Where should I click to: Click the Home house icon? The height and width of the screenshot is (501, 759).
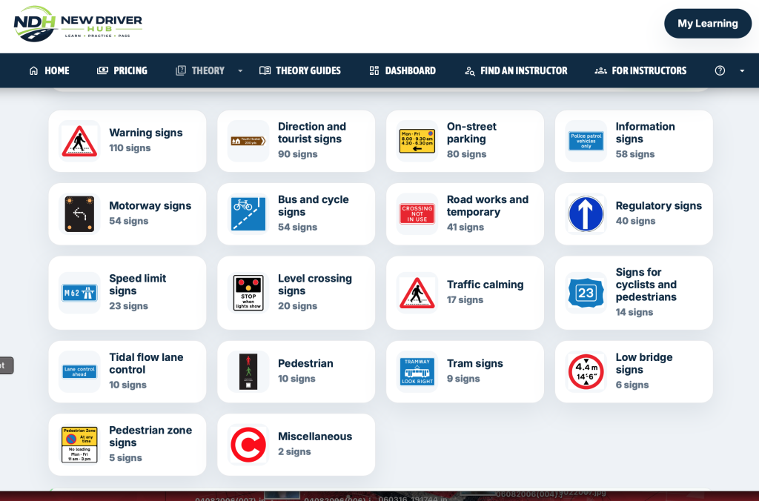tap(33, 70)
